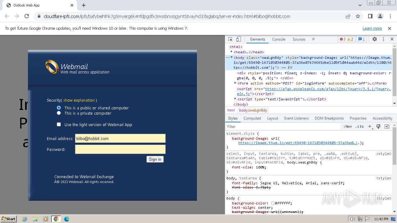Screen dimensions: 397x223
Task: Open the DevTools three-dot customize menu
Action: 383,39
